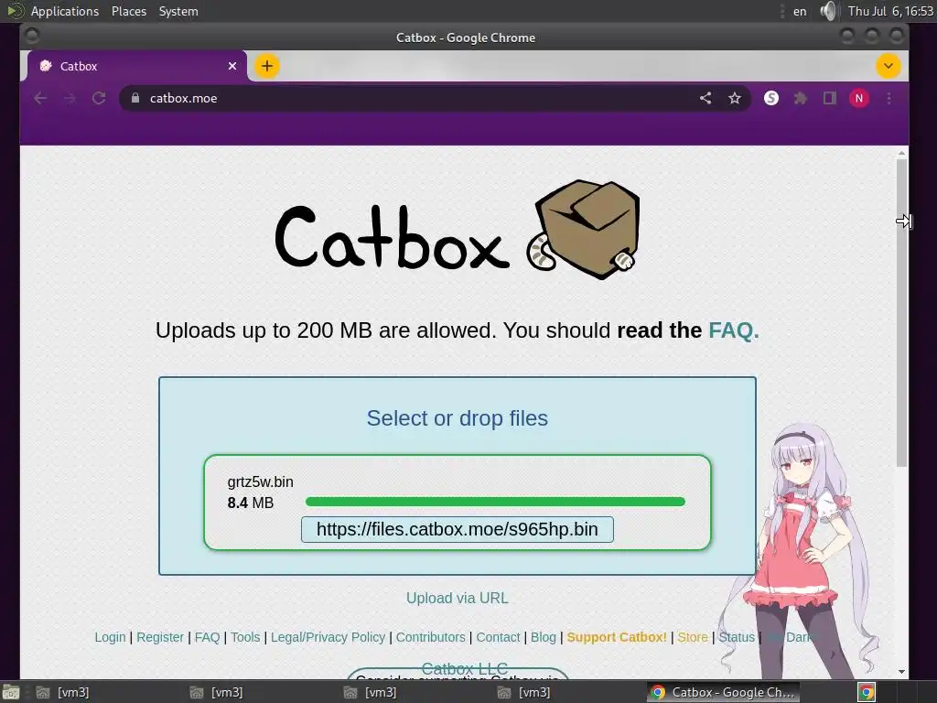This screenshot has height=703, width=937.
Task: Click the page vertical scrollbar thumb
Action: coord(901,312)
